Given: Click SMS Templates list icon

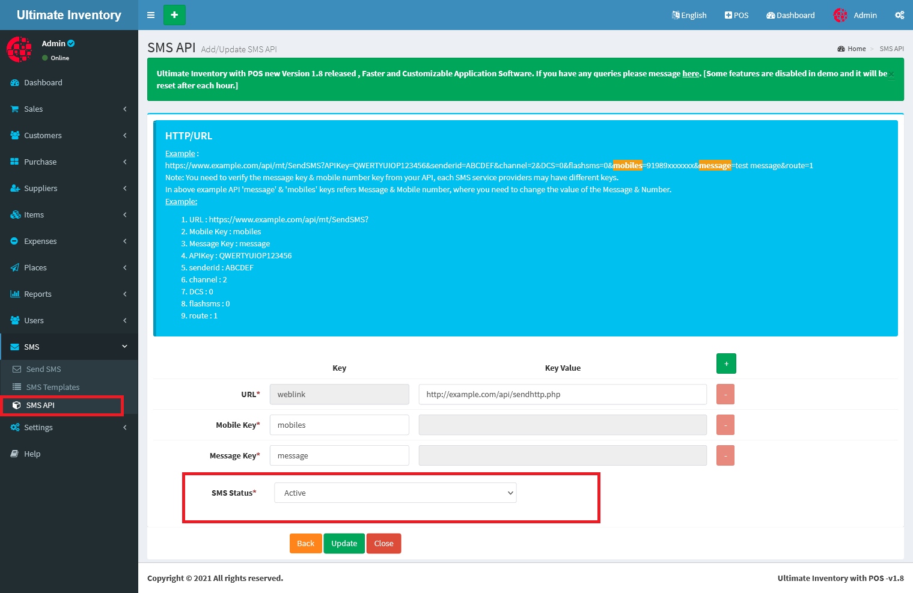Looking at the screenshot, I should [x=17, y=388].
